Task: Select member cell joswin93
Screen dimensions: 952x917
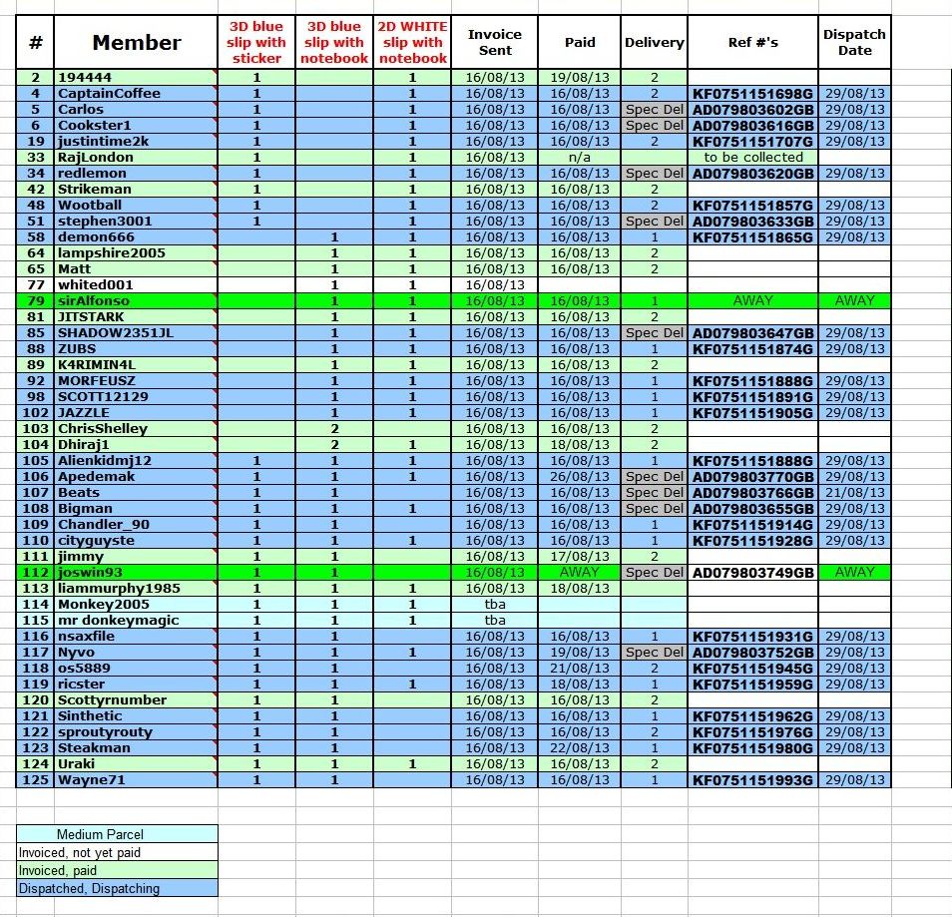Action: [x=136, y=573]
